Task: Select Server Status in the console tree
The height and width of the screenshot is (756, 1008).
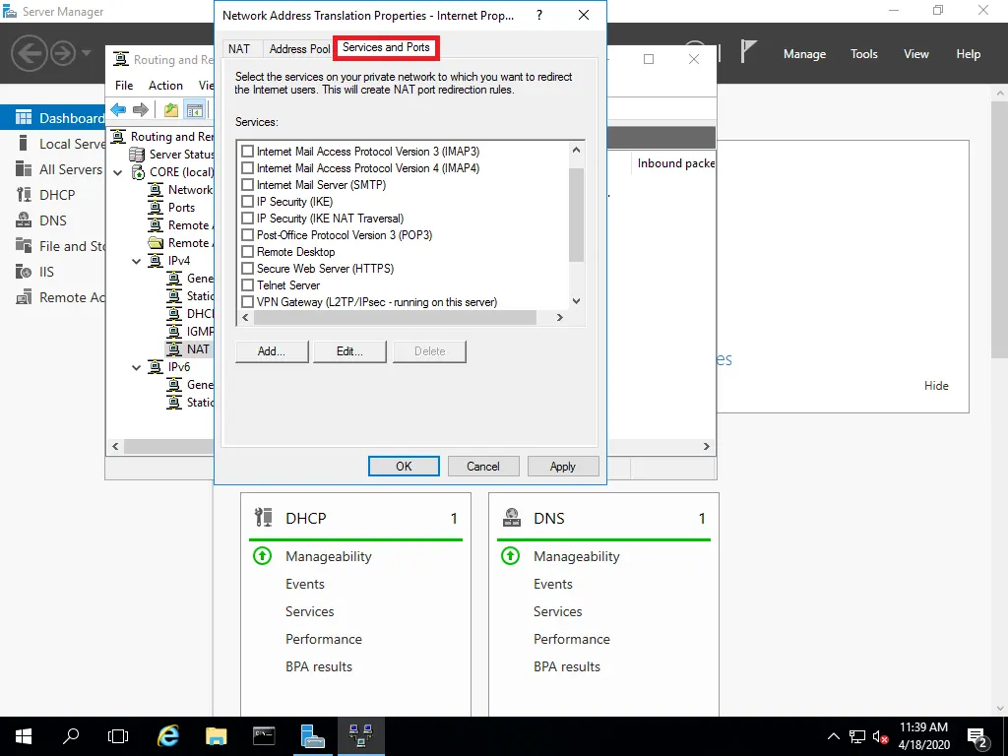Action: 181,155
